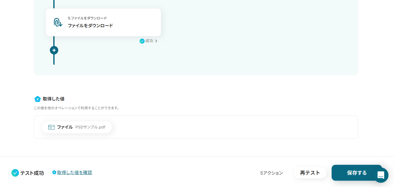Open the 取得した値を確認 link
This screenshot has height=187, width=394.
75,173
